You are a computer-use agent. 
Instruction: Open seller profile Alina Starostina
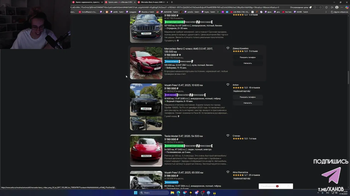(240, 172)
